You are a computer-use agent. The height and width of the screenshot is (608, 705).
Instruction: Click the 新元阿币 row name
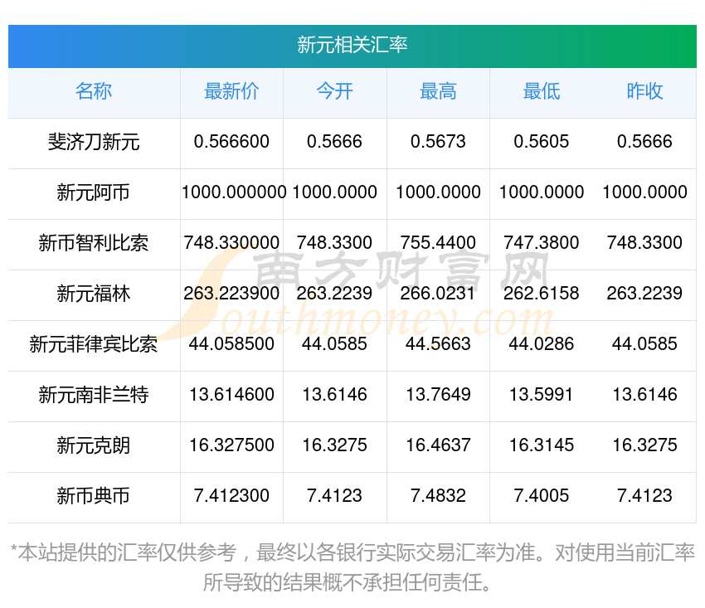pyautogui.click(x=94, y=192)
